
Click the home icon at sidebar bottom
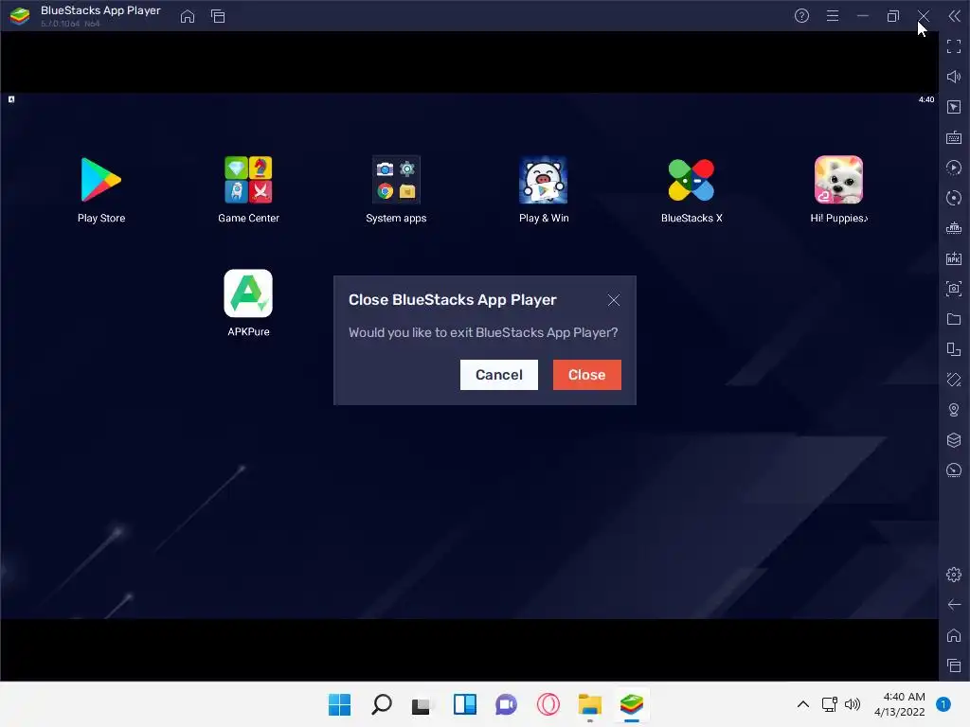[953, 635]
